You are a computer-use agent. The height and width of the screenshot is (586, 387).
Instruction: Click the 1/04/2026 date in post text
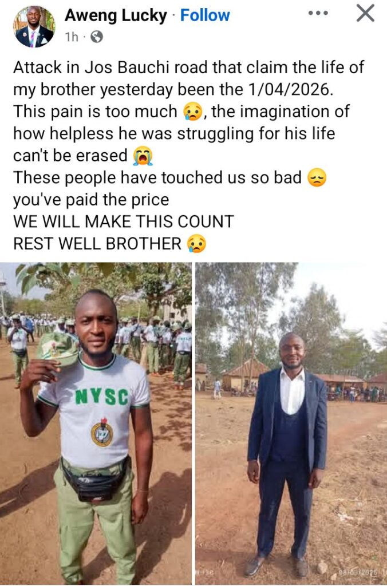pyautogui.click(x=290, y=90)
